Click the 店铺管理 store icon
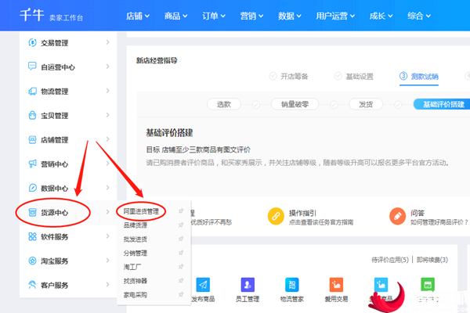The width and height of the screenshot is (470, 313). [32, 139]
